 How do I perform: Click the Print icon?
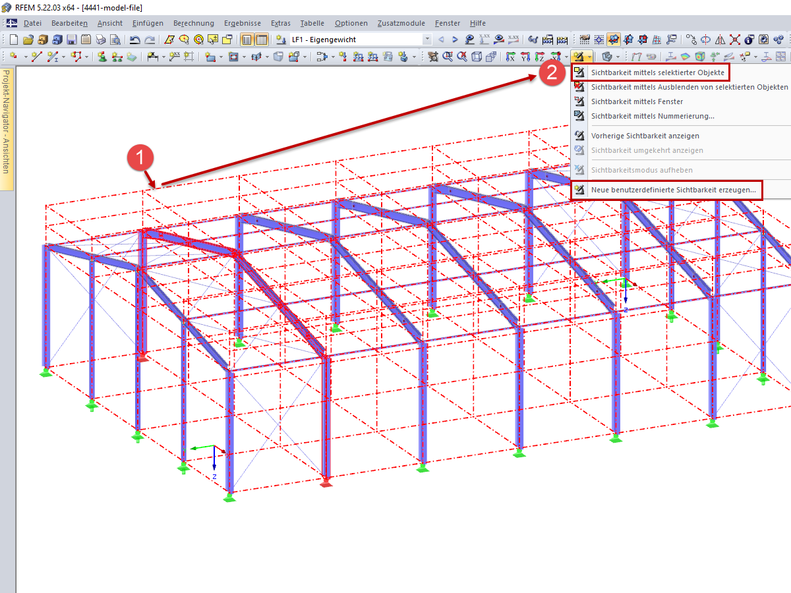coord(100,39)
